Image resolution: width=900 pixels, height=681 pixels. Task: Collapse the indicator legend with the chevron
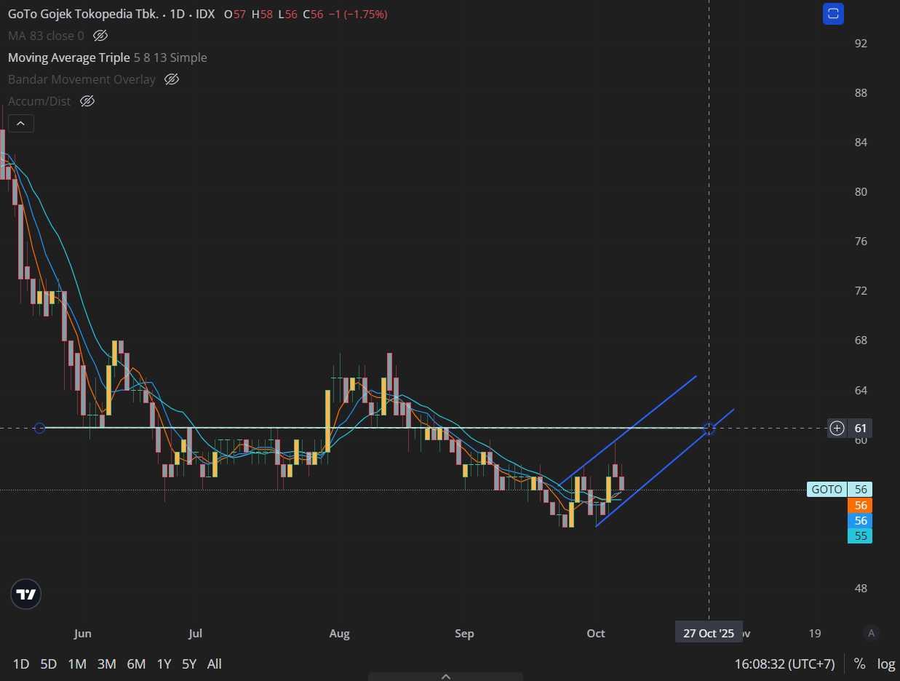pyautogui.click(x=20, y=124)
